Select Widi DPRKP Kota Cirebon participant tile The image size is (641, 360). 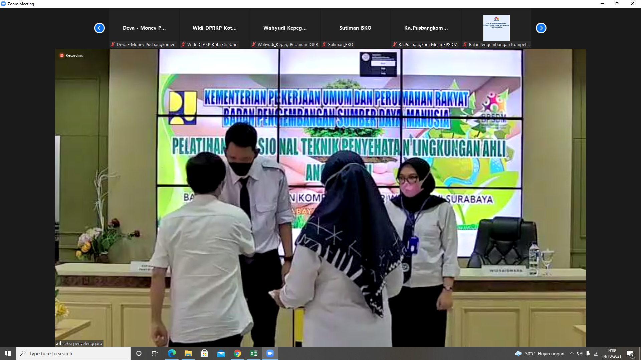pos(215,28)
